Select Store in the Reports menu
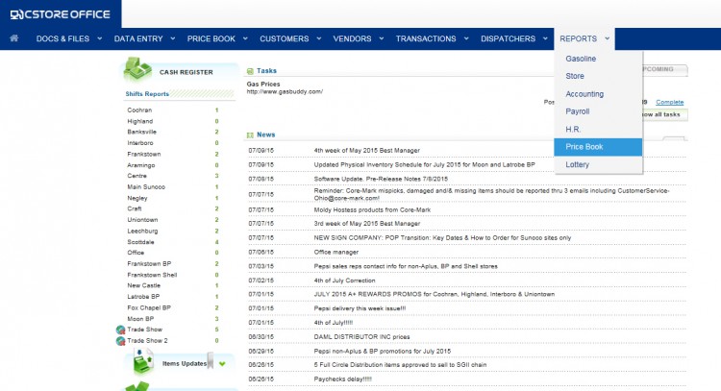Image resolution: width=721 pixels, height=391 pixels. click(598, 76)
